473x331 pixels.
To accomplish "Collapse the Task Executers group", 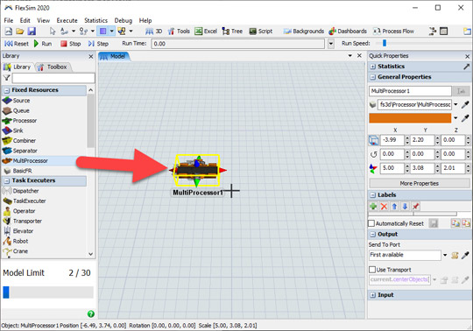I will pyautogui.click(x=7, y=180).
